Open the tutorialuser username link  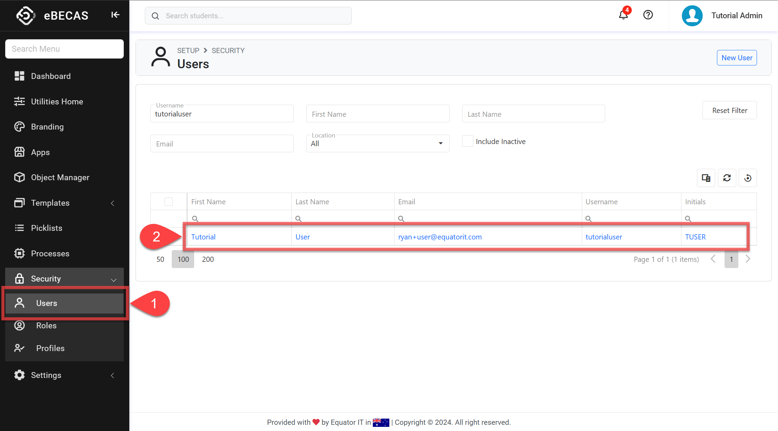(x=604, y=237)
